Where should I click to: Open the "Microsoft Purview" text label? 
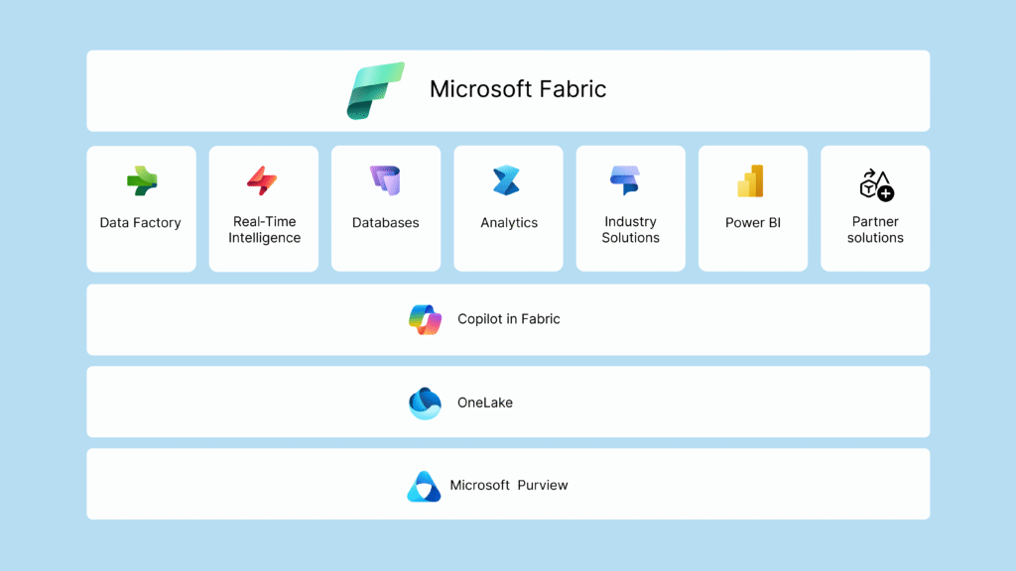509,485
